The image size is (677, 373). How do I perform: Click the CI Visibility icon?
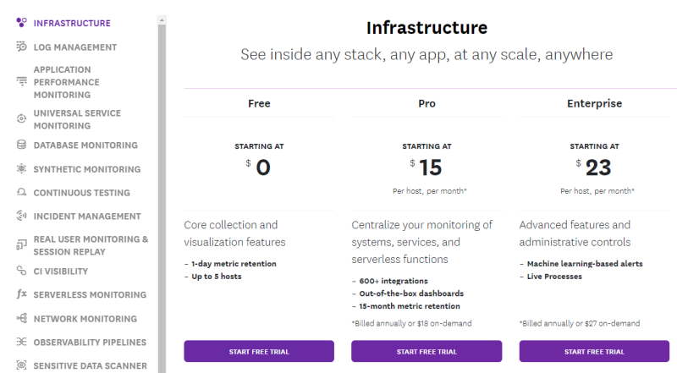click(21, 272)
